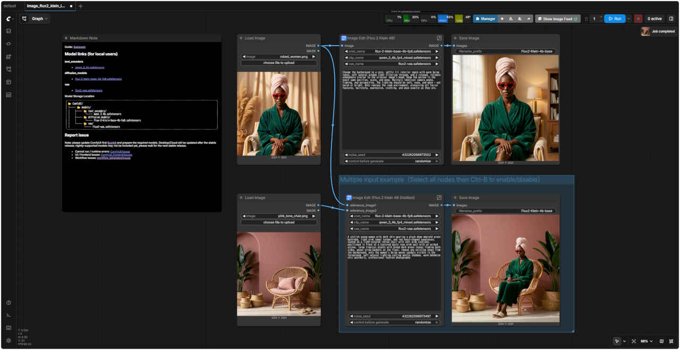The image size is (680, 350).
Task: Click the red cancel run button
Action: (x=638, y=19)
